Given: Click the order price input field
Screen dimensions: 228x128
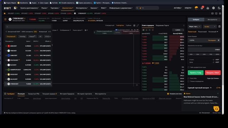Looking at the screenshot, I should click(x=204, y=40).
